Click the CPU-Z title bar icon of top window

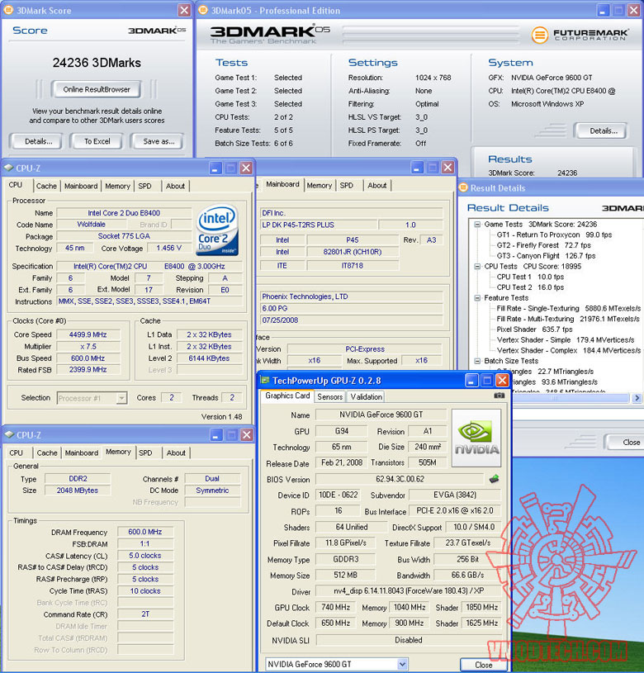pos(8,168)
